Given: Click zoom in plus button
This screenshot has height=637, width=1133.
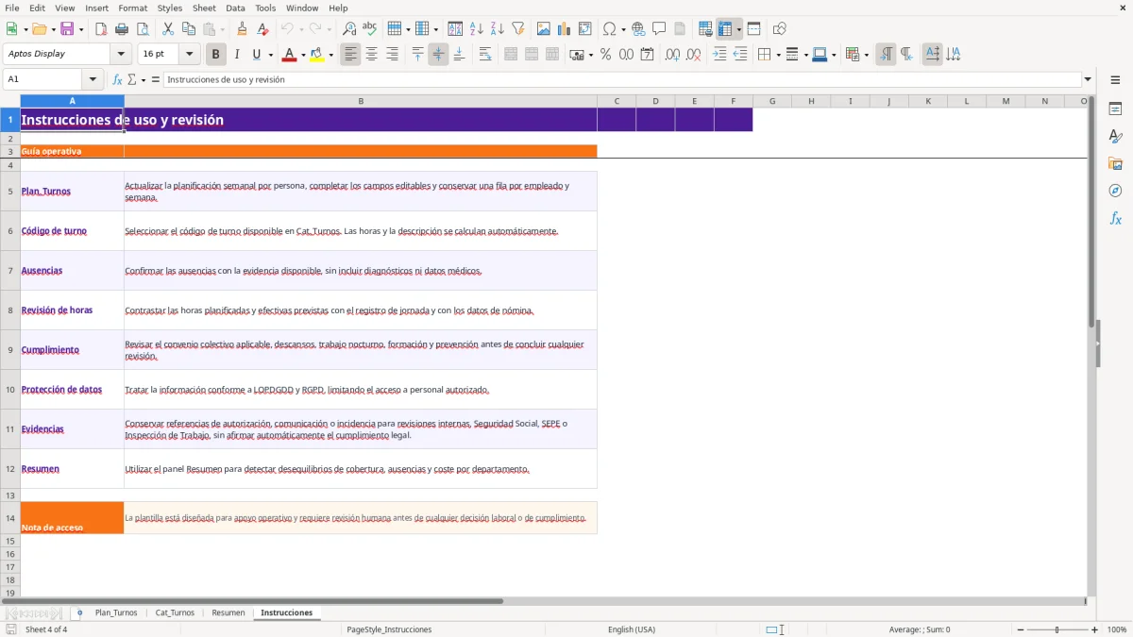Looking at the screenshot, I should tap(1095, 629).
